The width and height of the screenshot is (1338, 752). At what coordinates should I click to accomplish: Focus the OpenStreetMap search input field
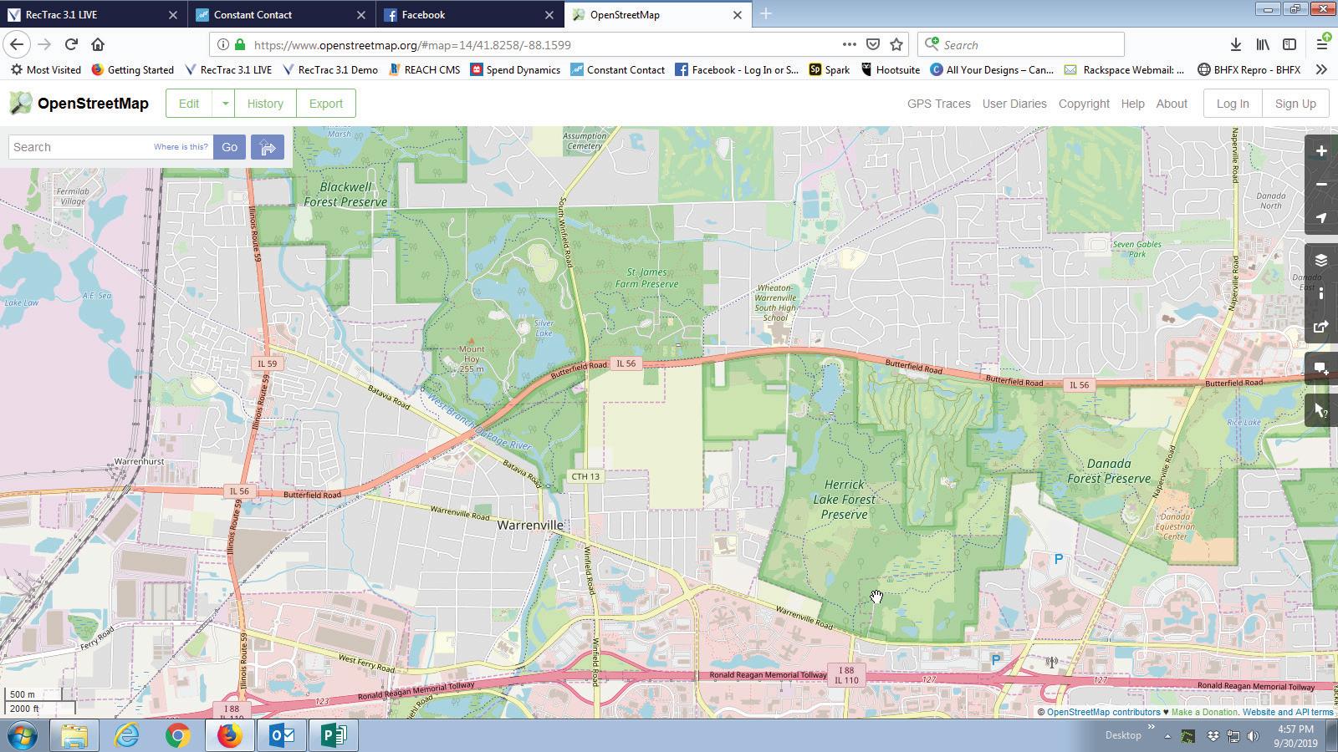pyautogui.click(x=111, y=147)
